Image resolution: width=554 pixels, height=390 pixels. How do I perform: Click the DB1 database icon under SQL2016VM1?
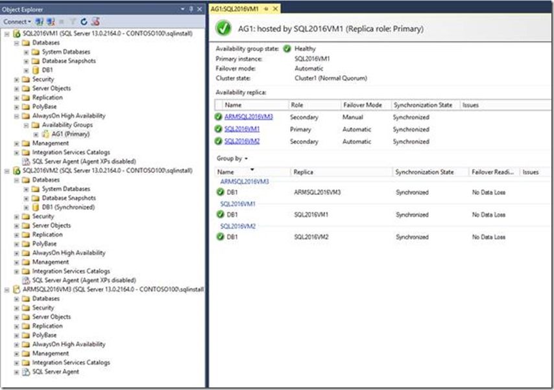point(36,70)
